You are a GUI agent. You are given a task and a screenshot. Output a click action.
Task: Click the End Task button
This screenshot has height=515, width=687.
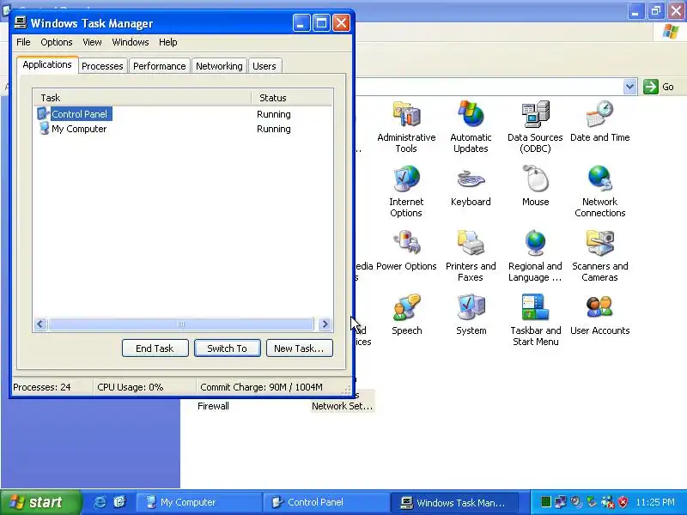coord(155,348)
